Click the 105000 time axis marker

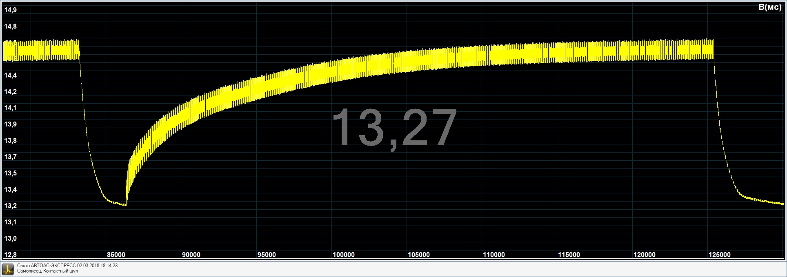[419, 255]
